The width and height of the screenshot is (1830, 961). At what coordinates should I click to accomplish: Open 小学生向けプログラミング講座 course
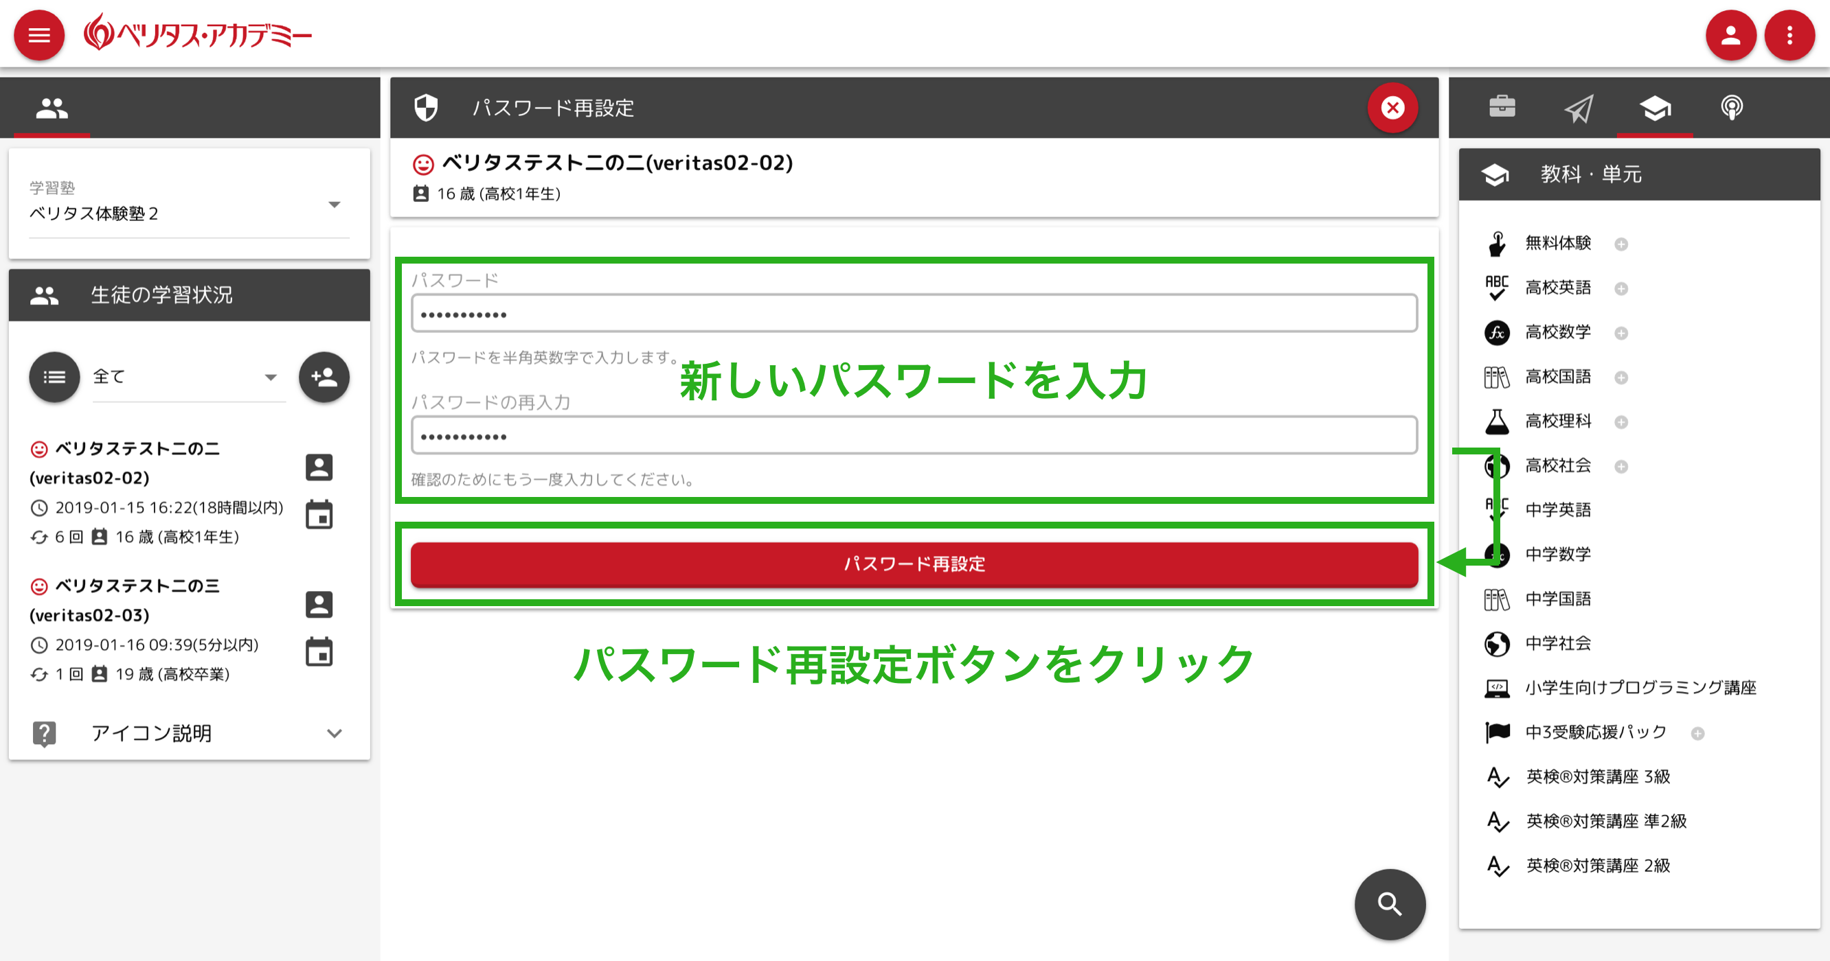click(1640, 688)
